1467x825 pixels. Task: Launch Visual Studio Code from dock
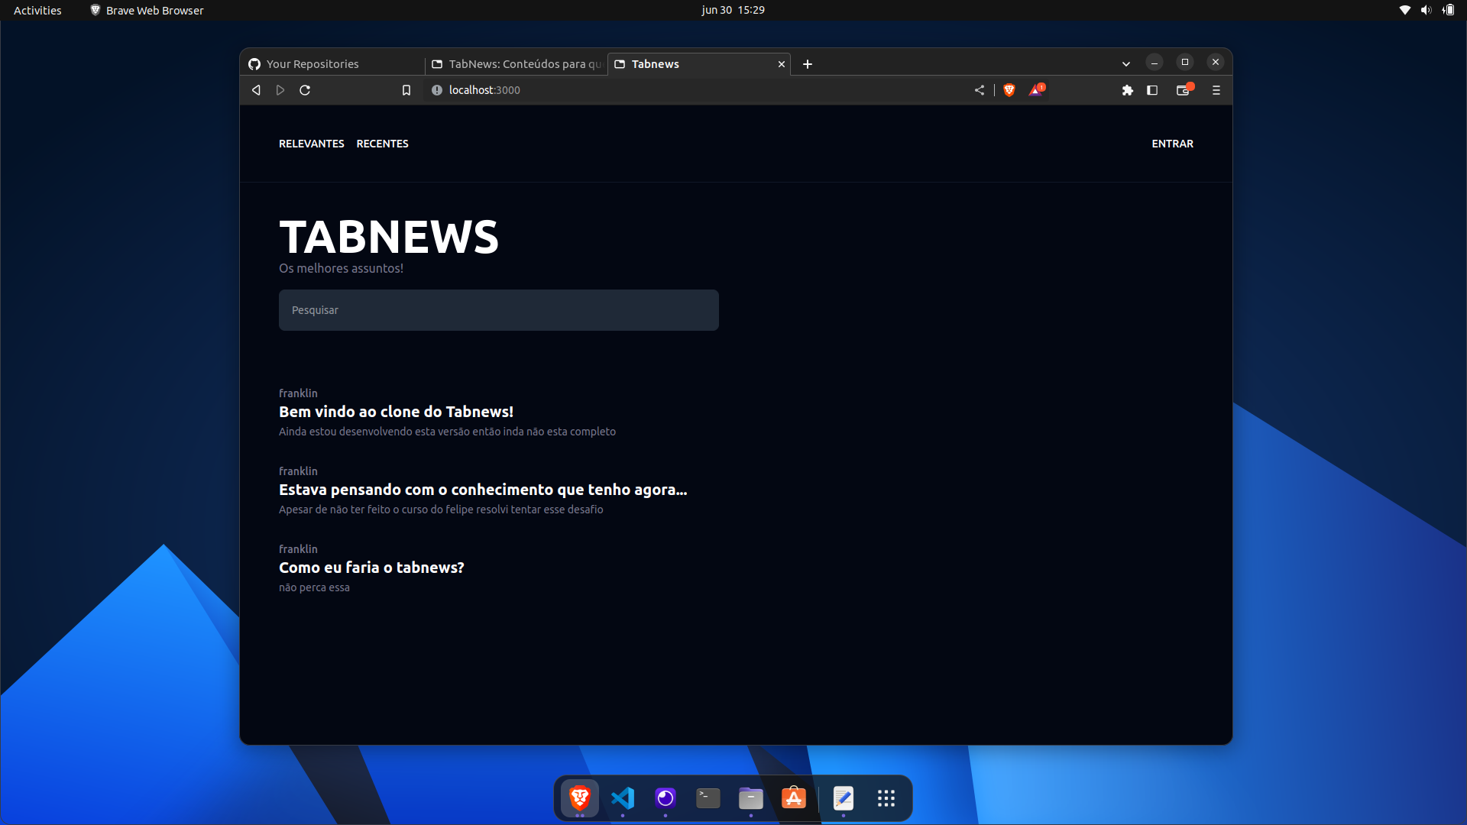pos(623,798)
